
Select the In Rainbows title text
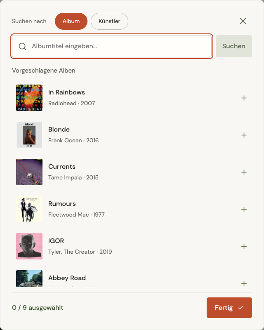point(66,92)
